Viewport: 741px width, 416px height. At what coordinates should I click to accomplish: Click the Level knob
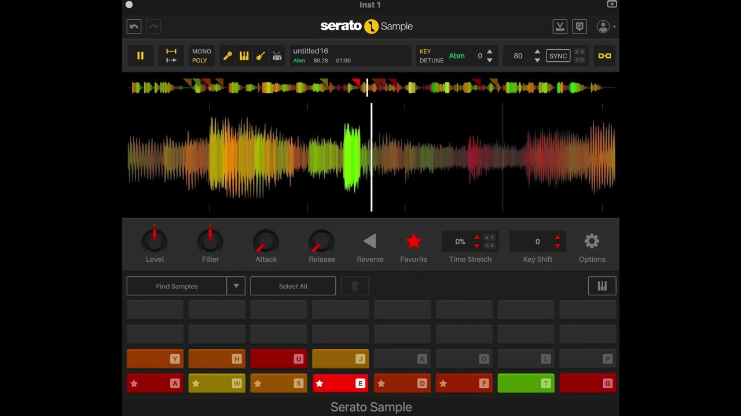155,242
